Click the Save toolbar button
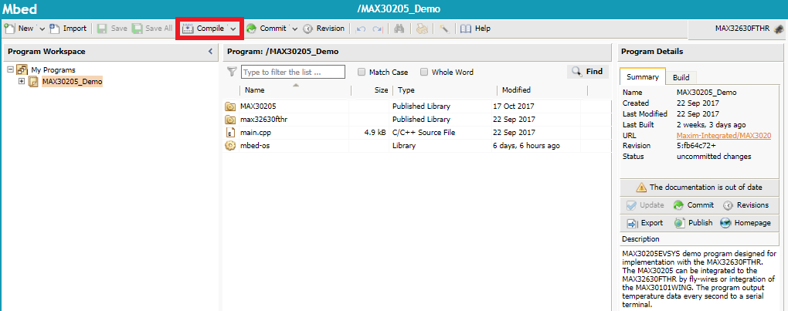 point(111,29)
